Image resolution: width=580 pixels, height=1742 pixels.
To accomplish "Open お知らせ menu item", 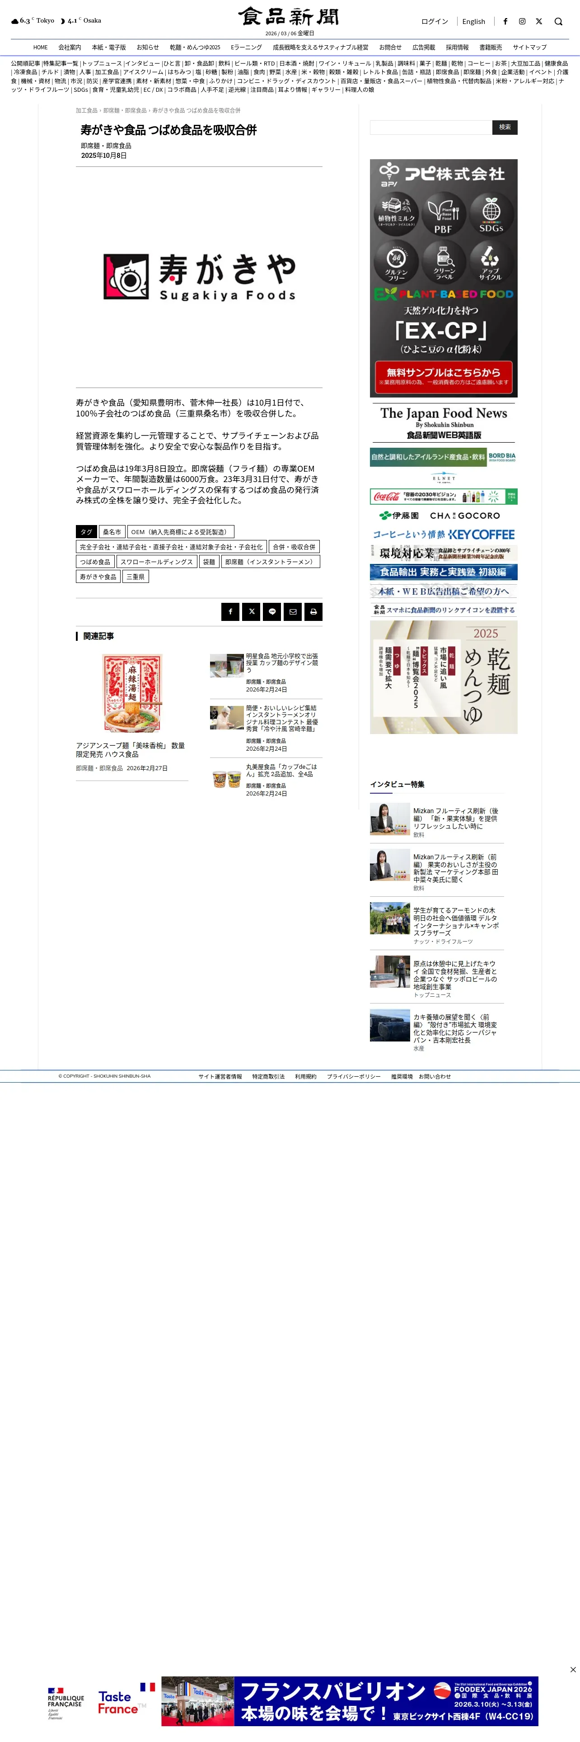I will click(148, 47).
